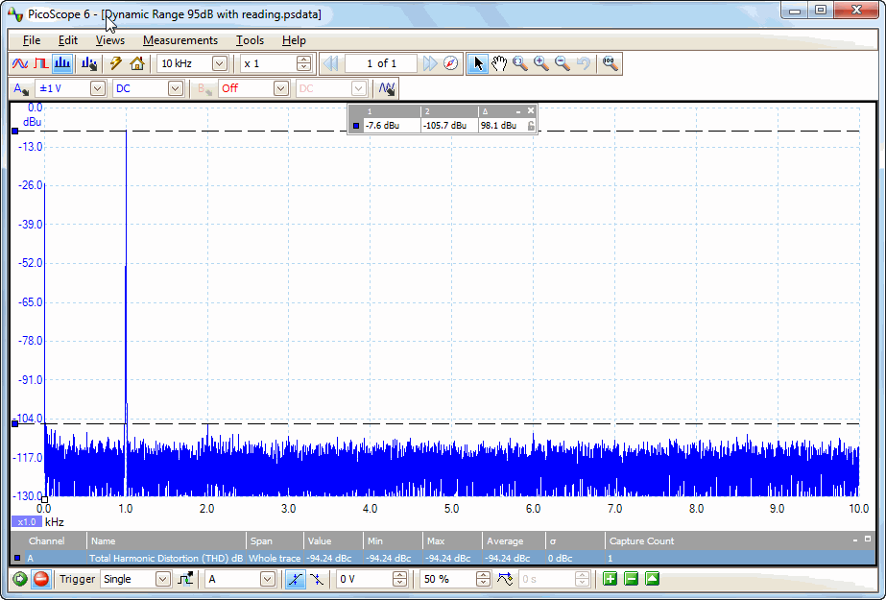
Task: Click the Start capture green button
Action: coord(19,579)
